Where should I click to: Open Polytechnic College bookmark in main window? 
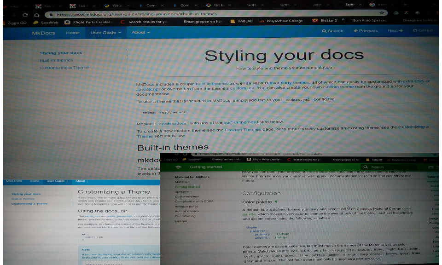[281, 21]
